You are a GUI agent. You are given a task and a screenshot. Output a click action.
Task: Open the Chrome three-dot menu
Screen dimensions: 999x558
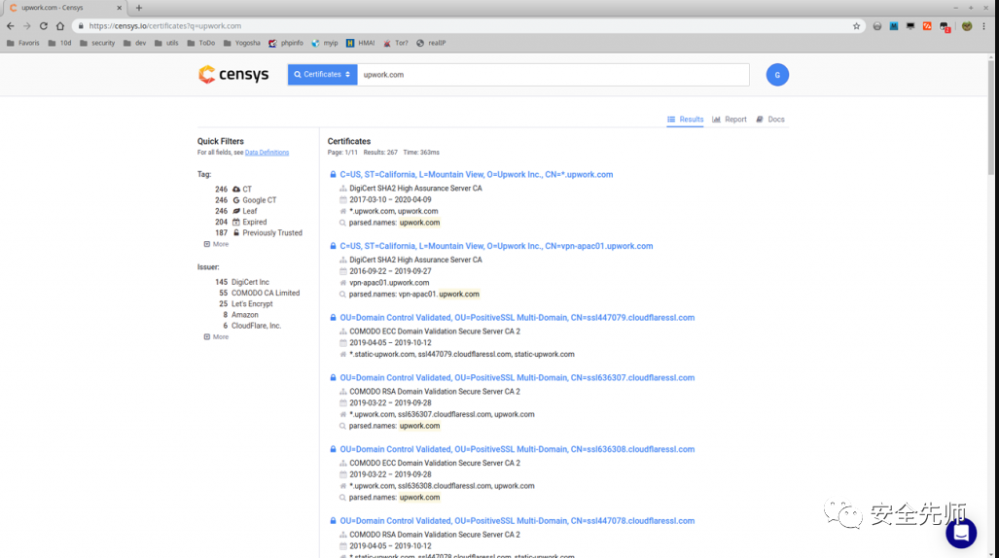coord(983,26)
